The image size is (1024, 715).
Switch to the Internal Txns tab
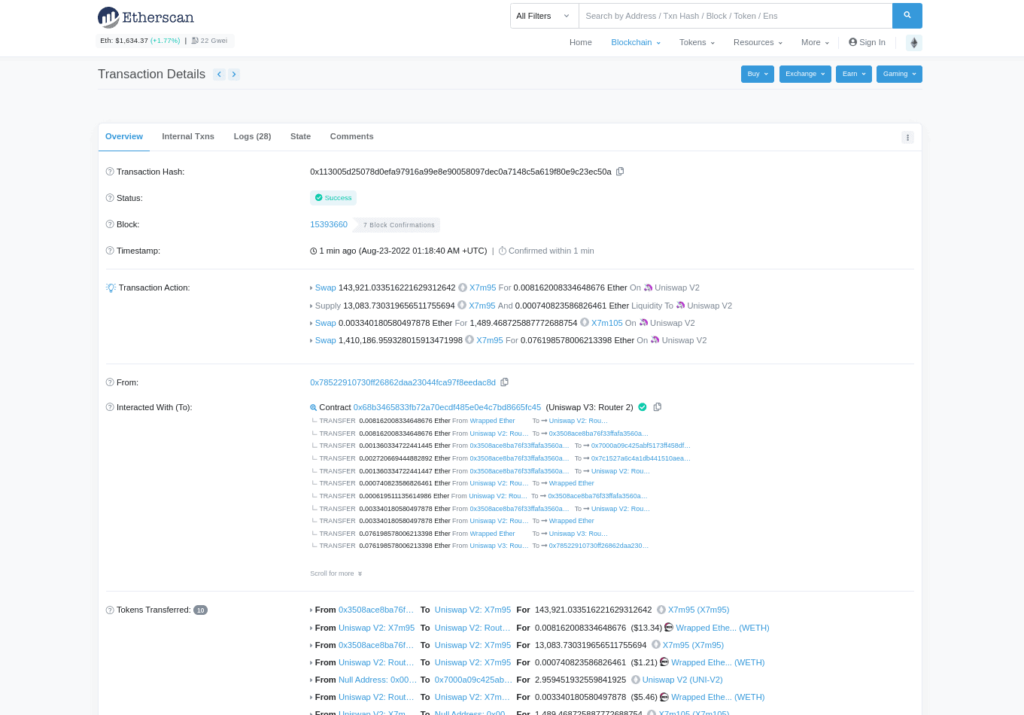tap(188, 136)
